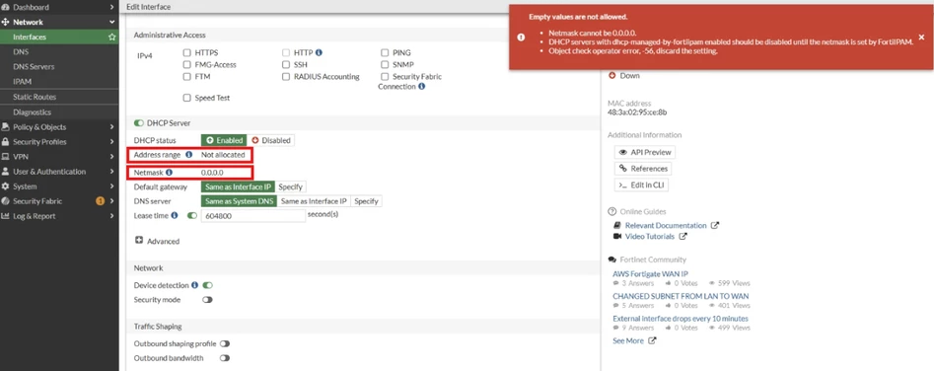Click the Security Fabric icon
The height and width of the screenshot is (371, 934).
click(5, 201)
